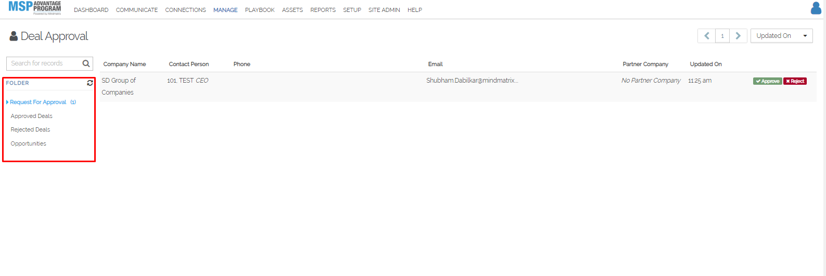Open the user profile icon

(x=816, y=8)
